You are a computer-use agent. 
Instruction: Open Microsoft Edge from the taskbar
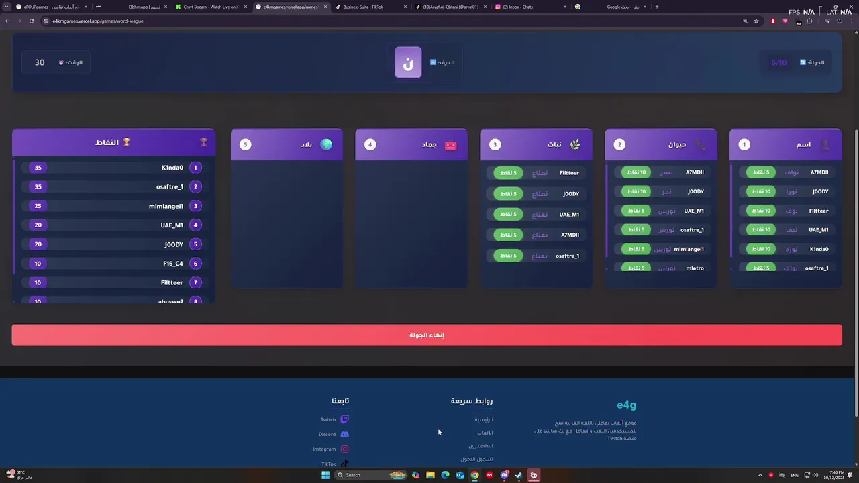pos(445,475)
